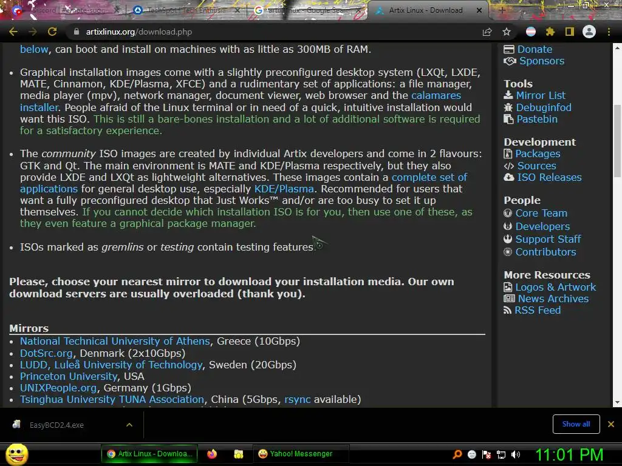Click the scrollbar down arrow
622x466 pixels.
point(617,402)
